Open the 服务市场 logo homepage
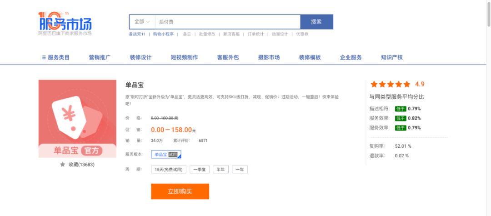 tap(65, 24)
